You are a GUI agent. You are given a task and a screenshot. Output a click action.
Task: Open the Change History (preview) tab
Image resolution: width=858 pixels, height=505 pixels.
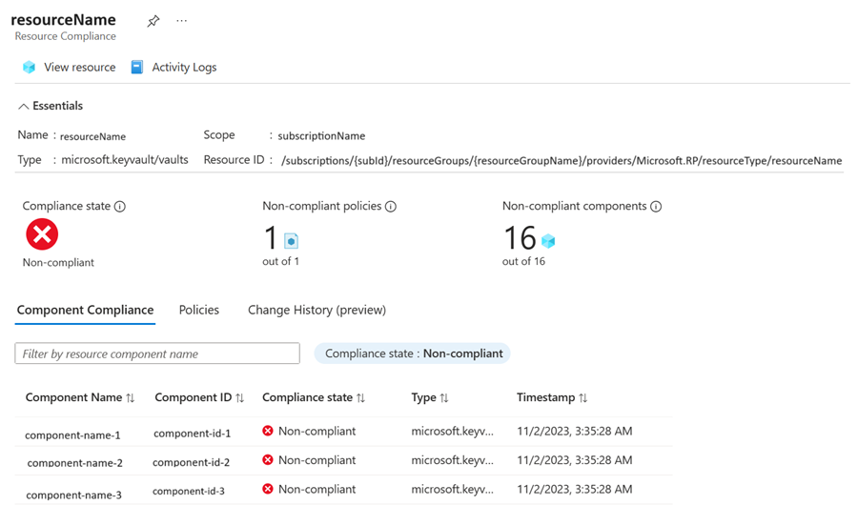[317, 310]
